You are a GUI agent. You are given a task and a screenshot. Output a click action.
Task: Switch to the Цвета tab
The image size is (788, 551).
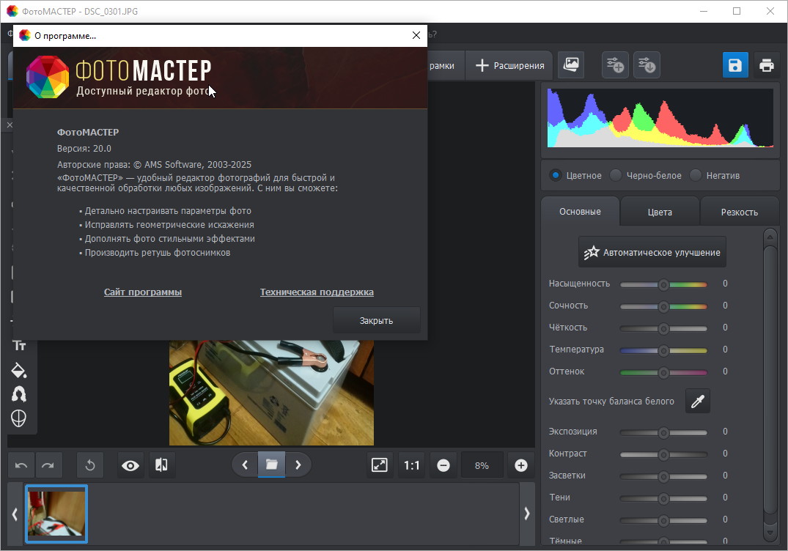pyautogui.click(x=660, y=212)
